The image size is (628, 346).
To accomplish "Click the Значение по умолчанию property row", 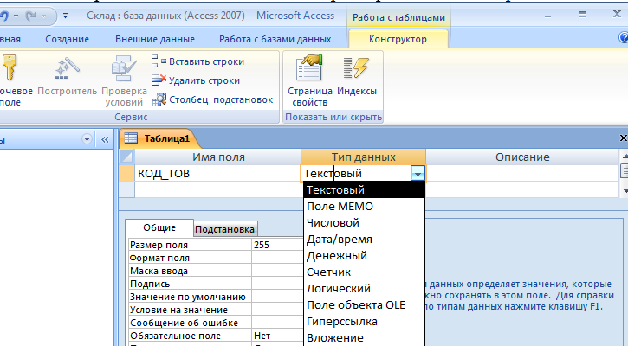I will point(216,297).
